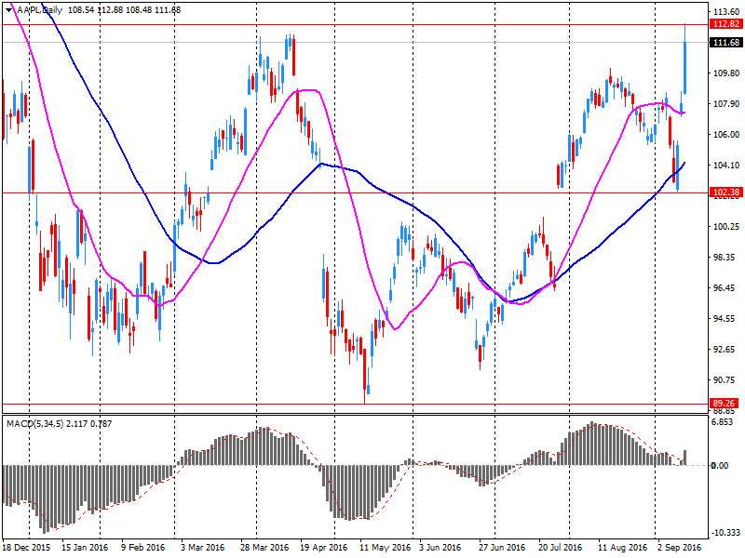
Task: Select the 90.75 price scale value
Action: pyautogui.click(x=726, y=380)
